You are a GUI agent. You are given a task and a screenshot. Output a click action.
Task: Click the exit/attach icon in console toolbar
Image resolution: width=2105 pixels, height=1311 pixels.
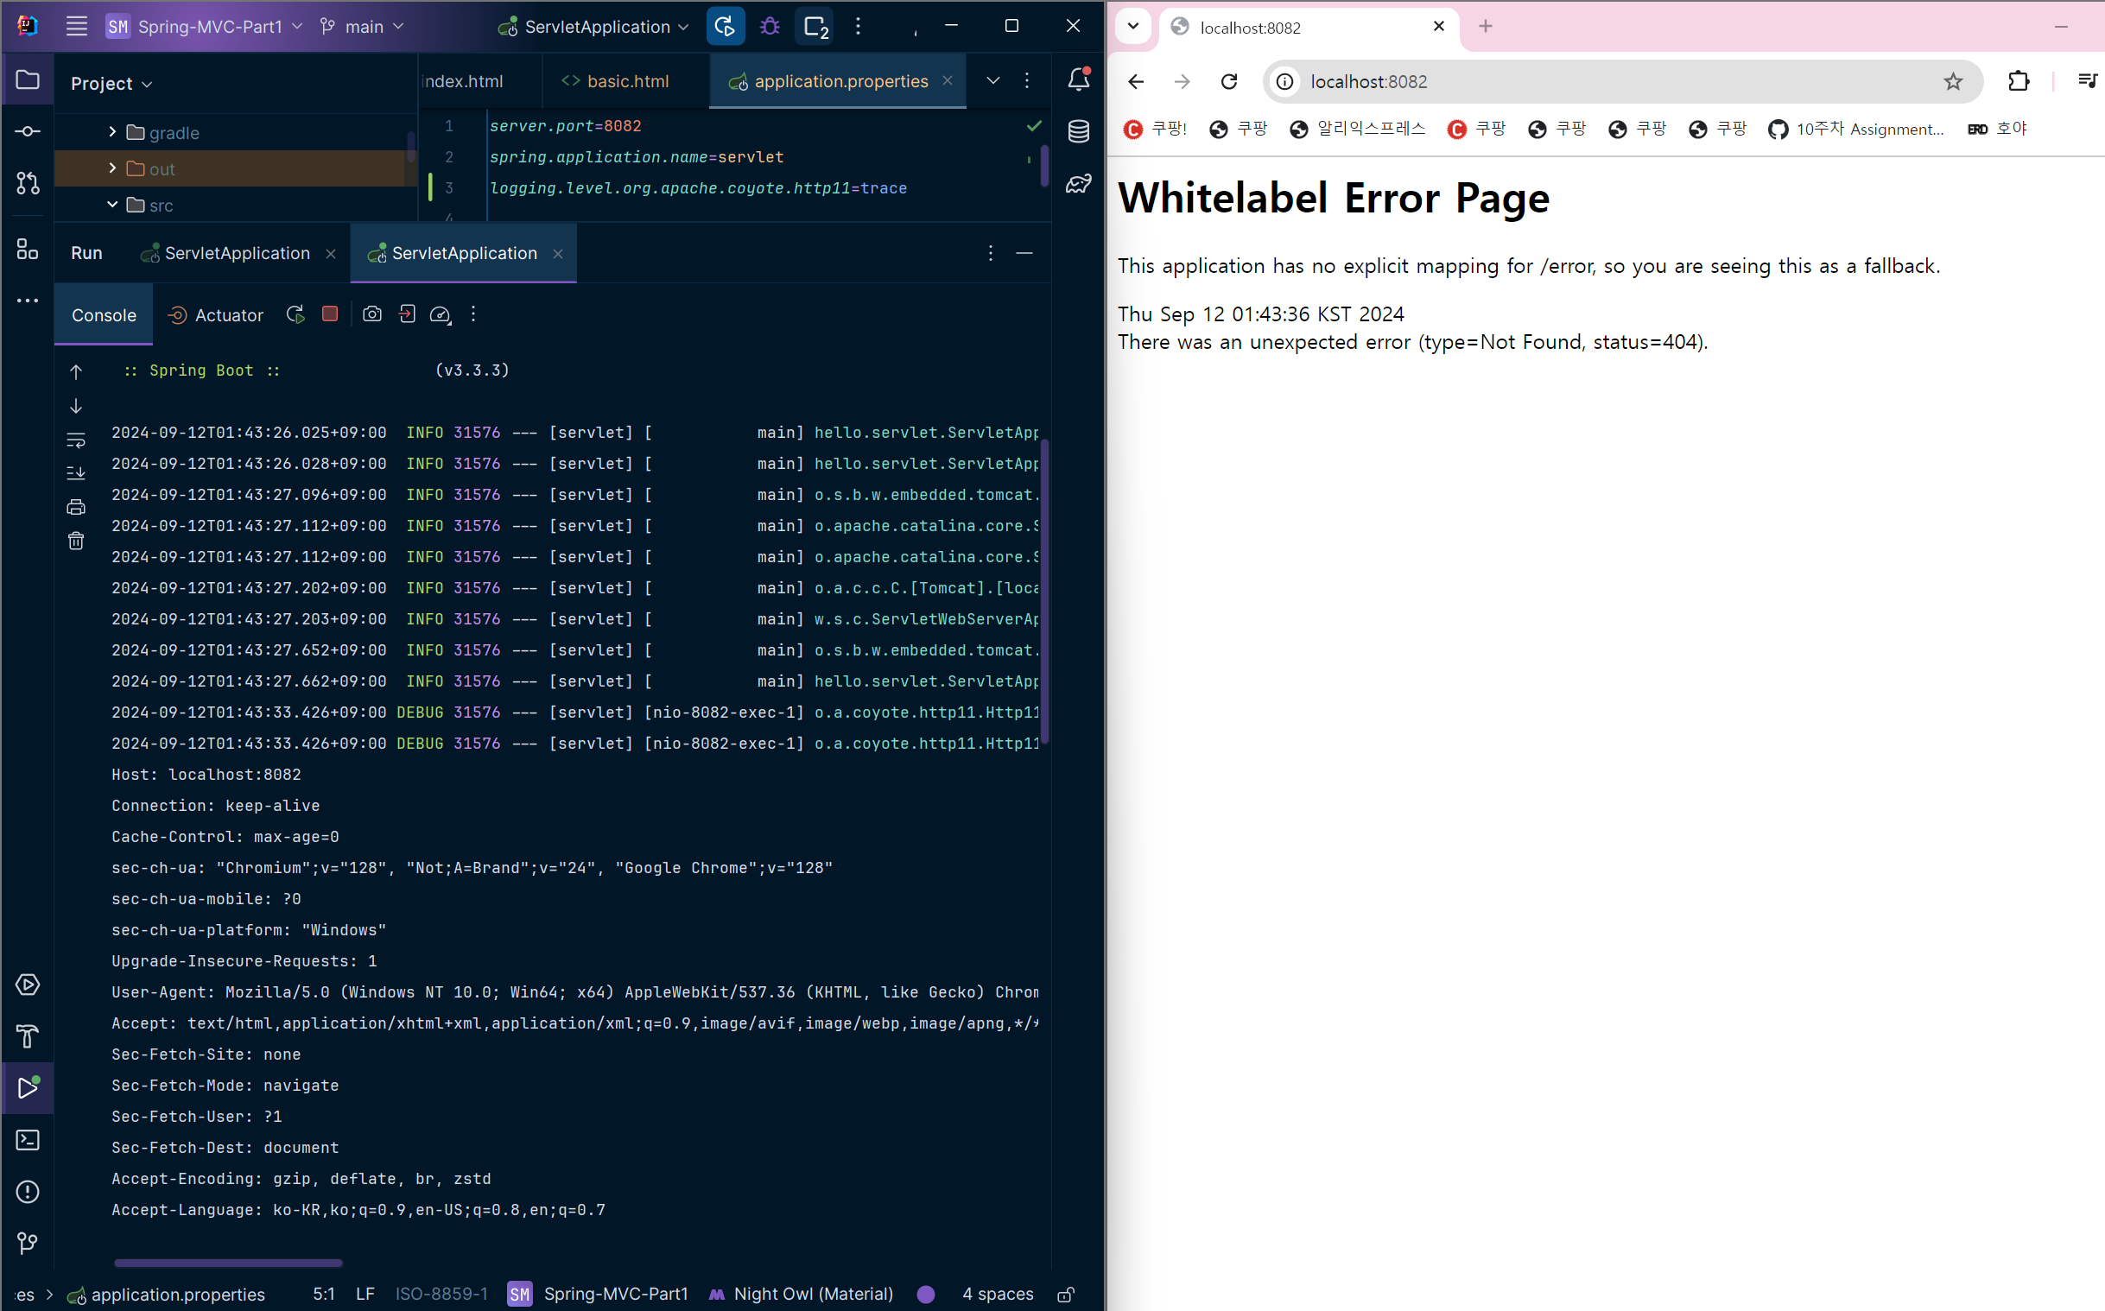click(x=407, y=313)
